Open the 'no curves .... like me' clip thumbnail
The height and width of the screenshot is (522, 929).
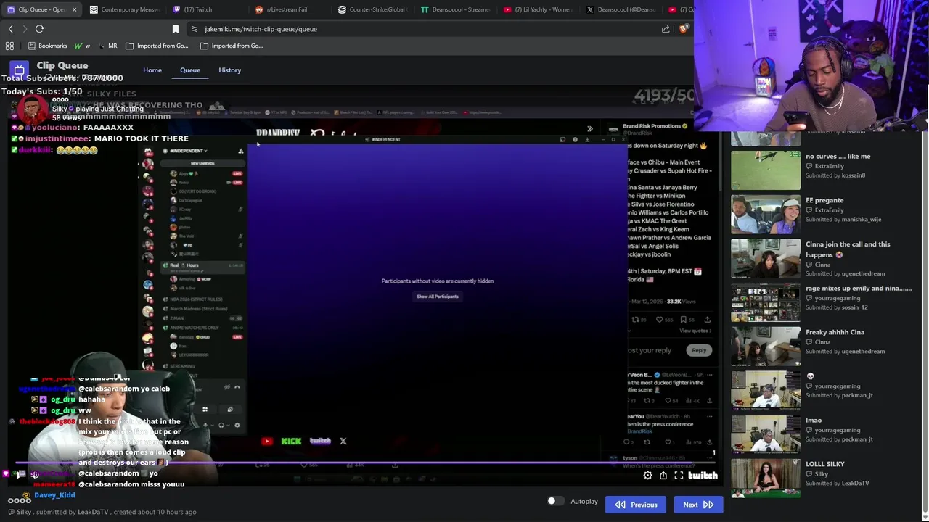766,170
